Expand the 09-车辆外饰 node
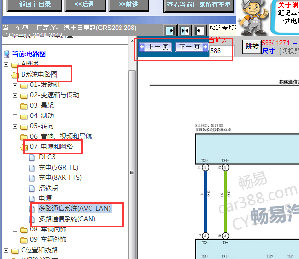 click(x=15, y=240)
